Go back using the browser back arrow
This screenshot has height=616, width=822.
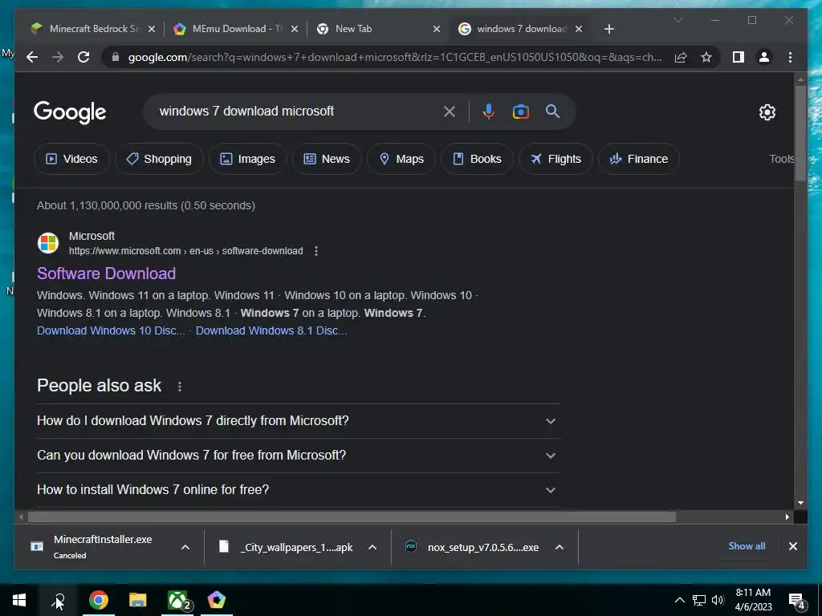coord(32,57)
